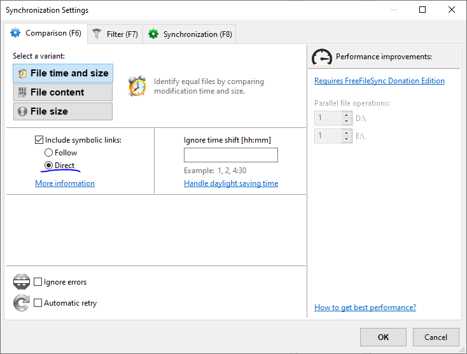
Task: Open How to get best performance link
Action: tap(365, 308)
